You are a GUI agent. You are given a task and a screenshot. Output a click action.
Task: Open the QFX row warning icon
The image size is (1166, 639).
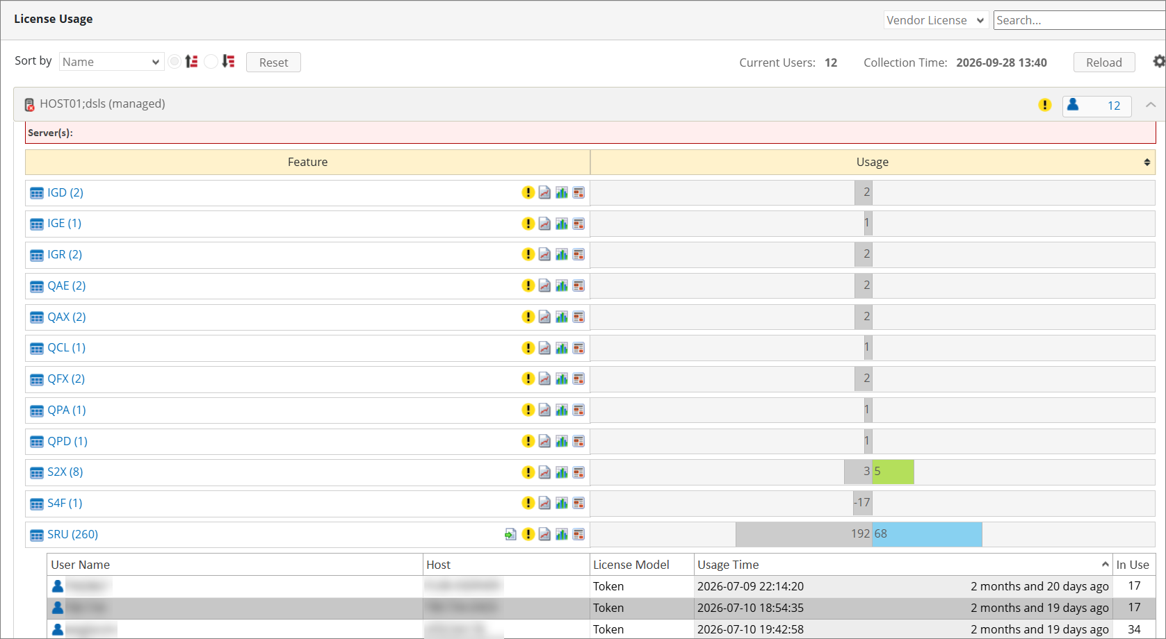(528, 379)
